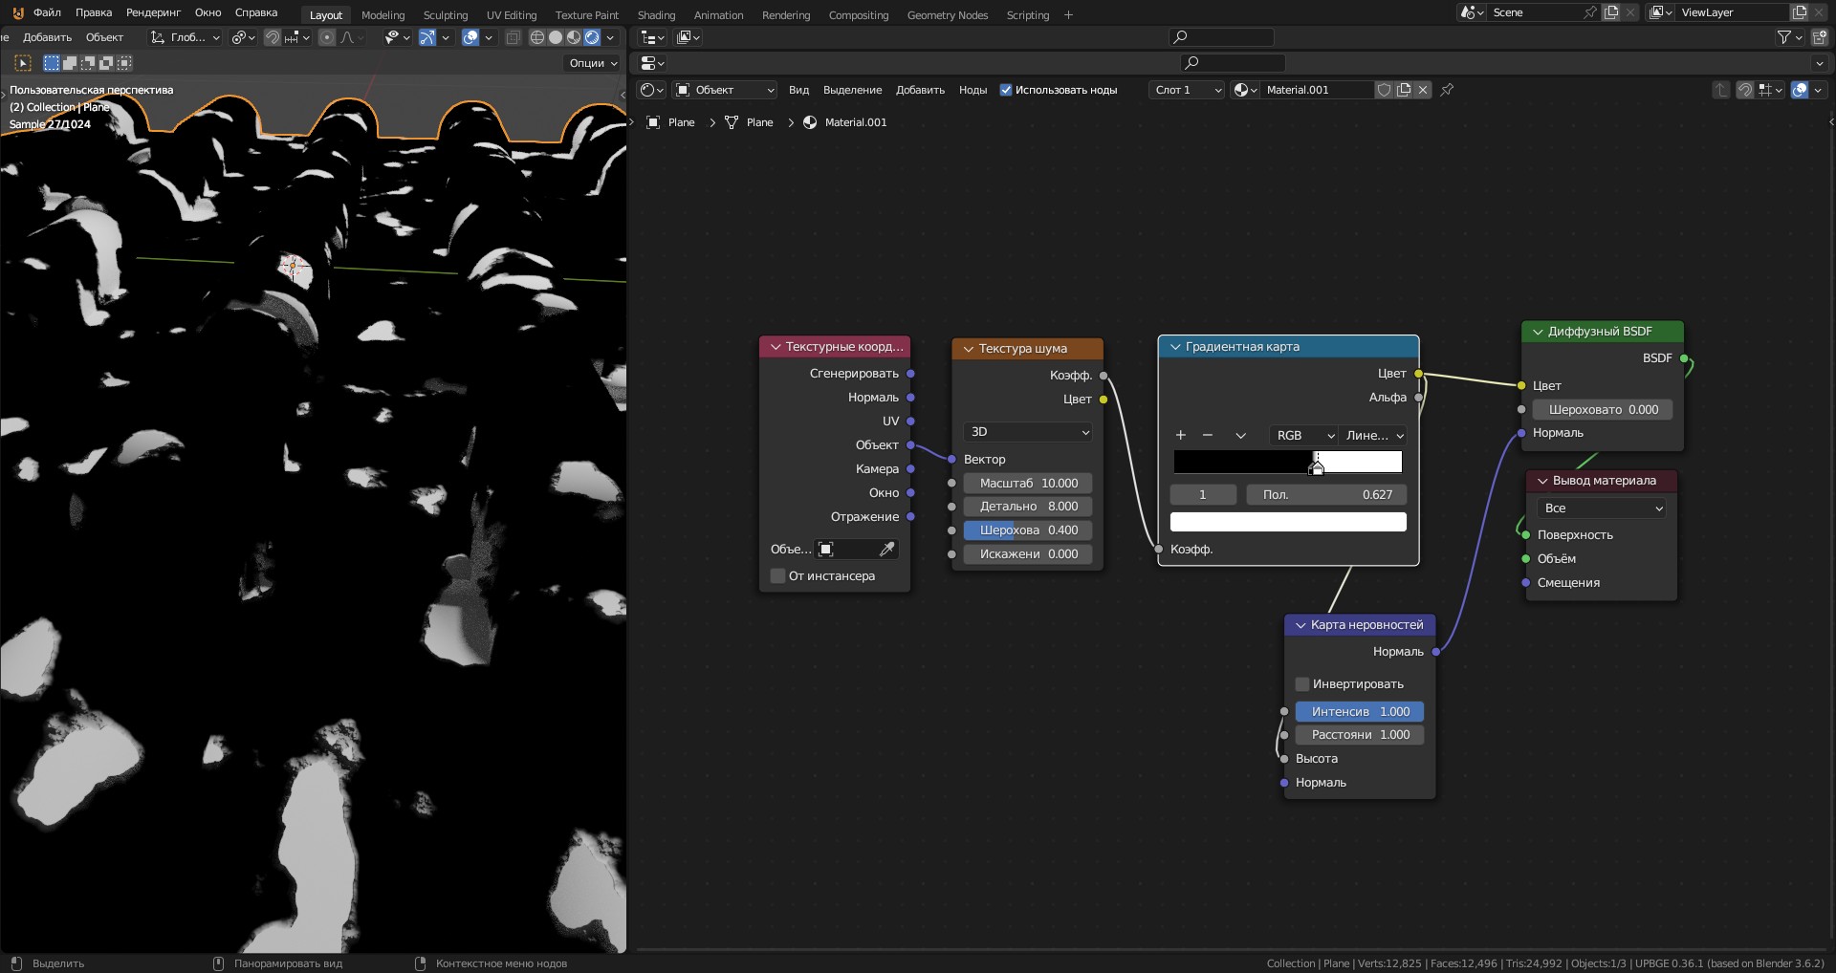Screen dimensions: 1836x973
Task: Click the new material duplicate icon
Action: point(1404,90)
